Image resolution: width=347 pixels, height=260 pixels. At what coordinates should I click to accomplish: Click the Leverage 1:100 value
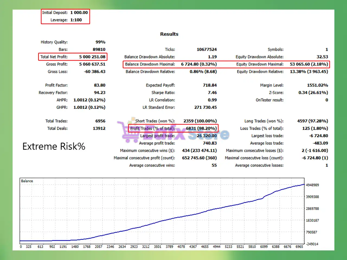click(76, 20)
